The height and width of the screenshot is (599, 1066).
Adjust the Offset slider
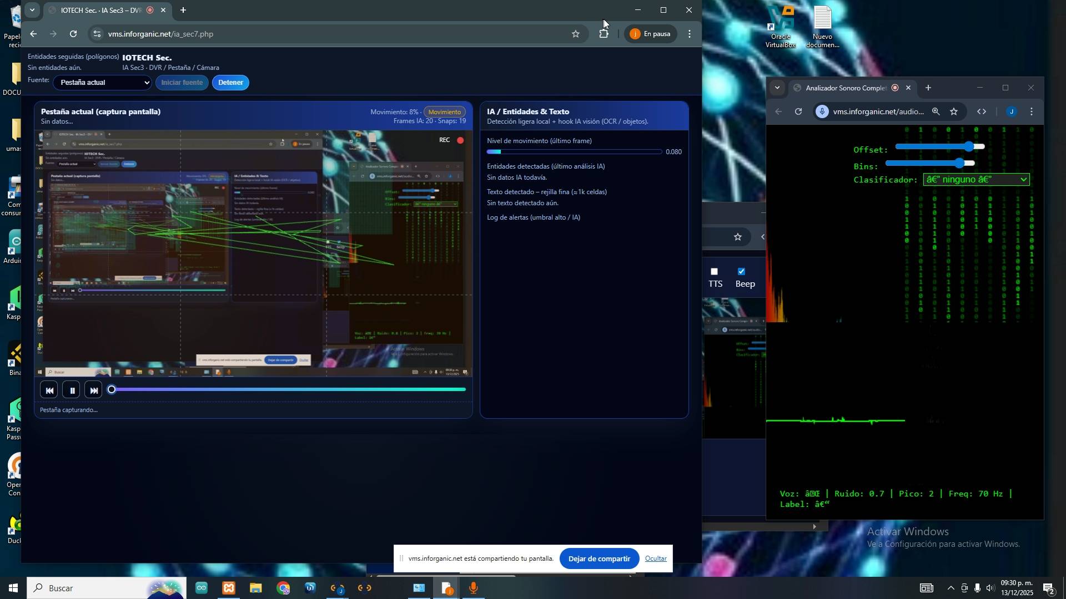pos(969,147)
